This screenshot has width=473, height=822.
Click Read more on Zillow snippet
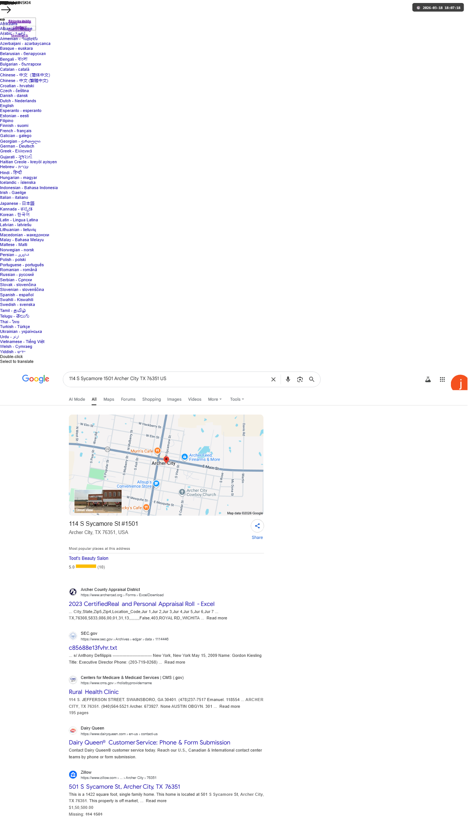(156, 801)
